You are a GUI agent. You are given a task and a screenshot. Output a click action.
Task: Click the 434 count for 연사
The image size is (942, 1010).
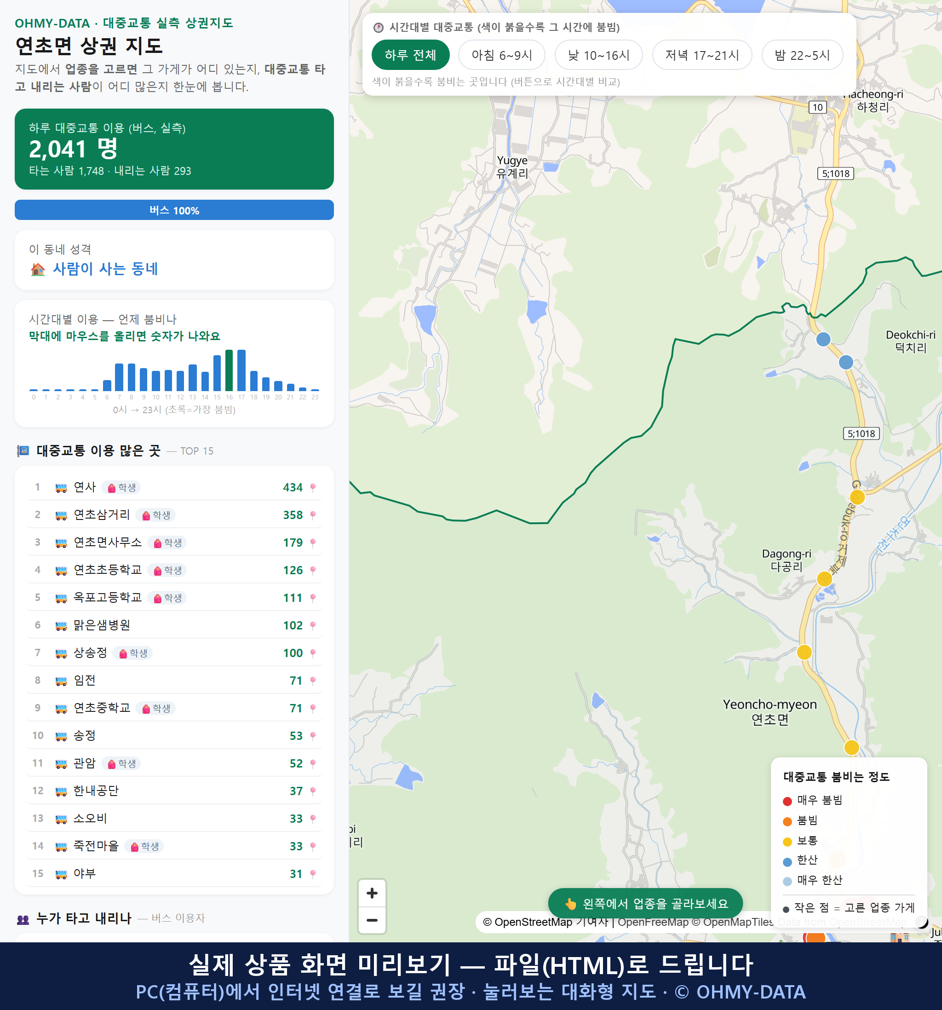click(293, 488)
